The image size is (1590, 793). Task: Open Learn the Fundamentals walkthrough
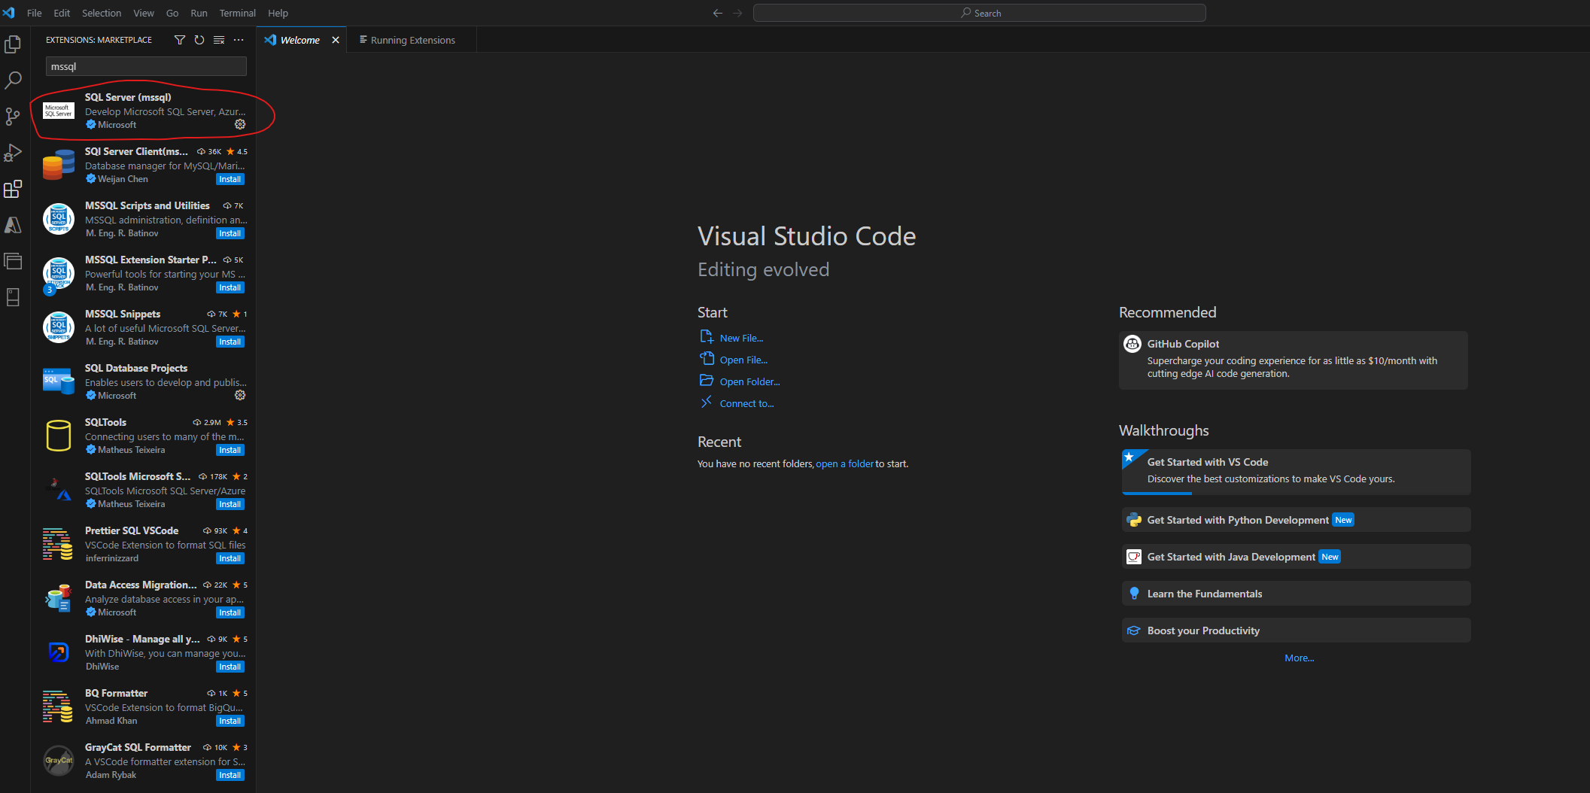1296,593
